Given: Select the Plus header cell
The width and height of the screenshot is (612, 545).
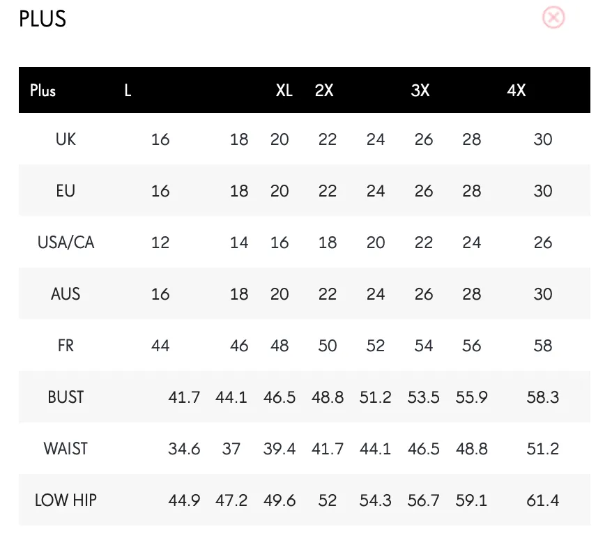Looking at the screenshot, I should point(43,91).
